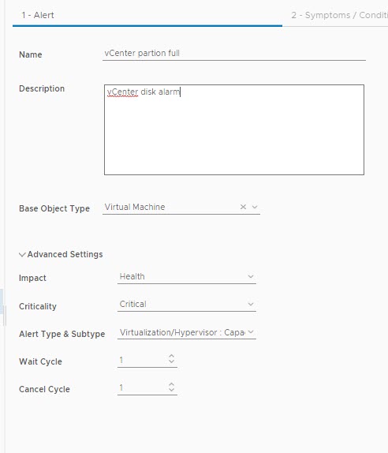Open the Base Object Type dropdown arrow

pyautogui.click(x=255, y=207)
